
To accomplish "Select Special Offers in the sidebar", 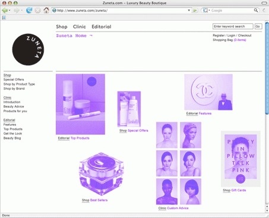I will tap(14, 80).
